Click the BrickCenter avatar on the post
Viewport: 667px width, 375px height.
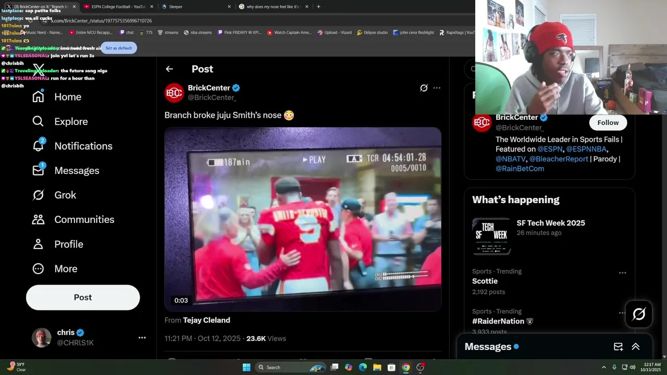point(174,93)
